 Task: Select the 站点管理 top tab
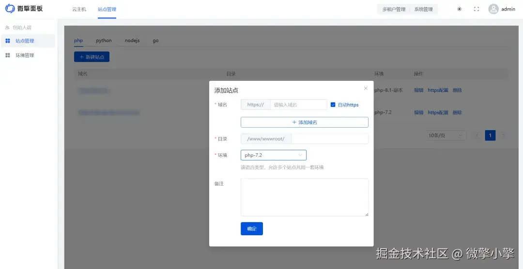click(107, 9)
